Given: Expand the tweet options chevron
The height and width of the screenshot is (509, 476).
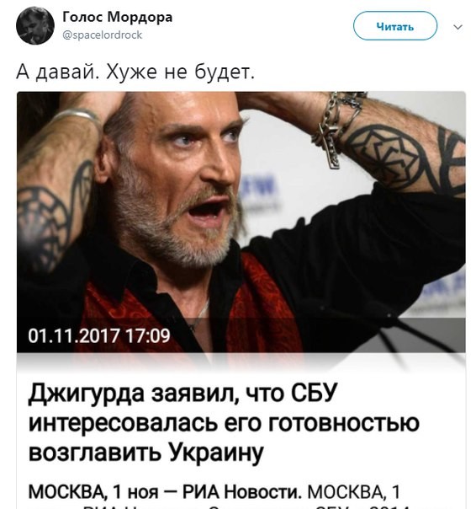Looking at the screenshot, I should tap(457, 27).
